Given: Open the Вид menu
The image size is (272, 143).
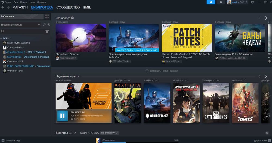Looking at the screenshot, I should [x=16, y=2].
